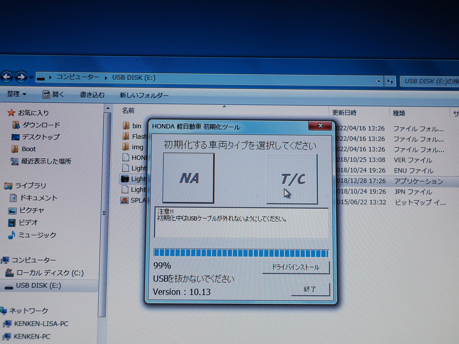Open the address bar history dropdown

pos(379,81)
